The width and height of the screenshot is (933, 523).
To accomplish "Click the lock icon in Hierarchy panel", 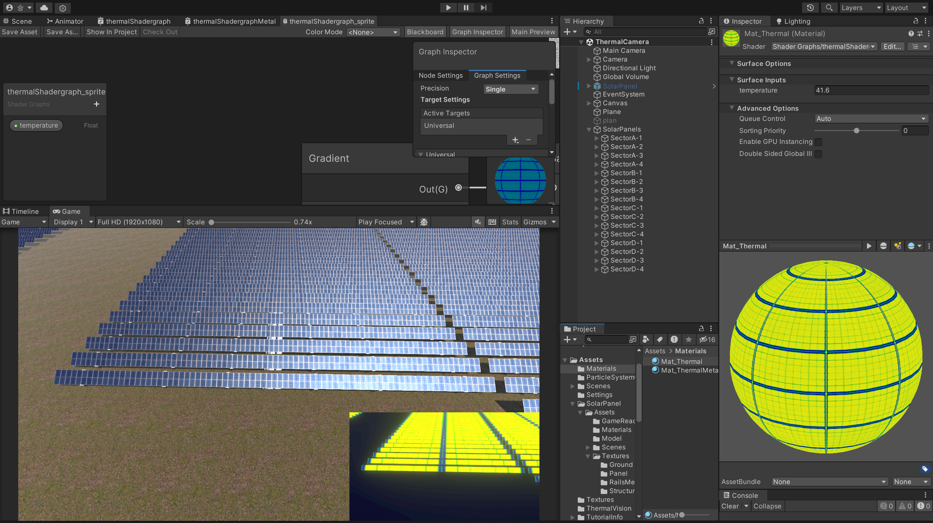I will 701,21.
